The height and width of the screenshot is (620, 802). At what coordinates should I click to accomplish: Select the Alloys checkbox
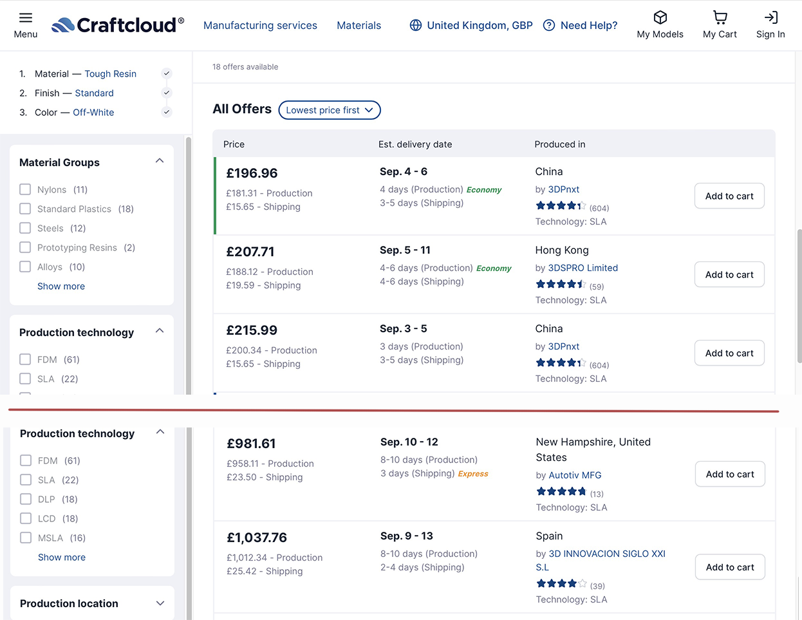(x=25, y=267)
